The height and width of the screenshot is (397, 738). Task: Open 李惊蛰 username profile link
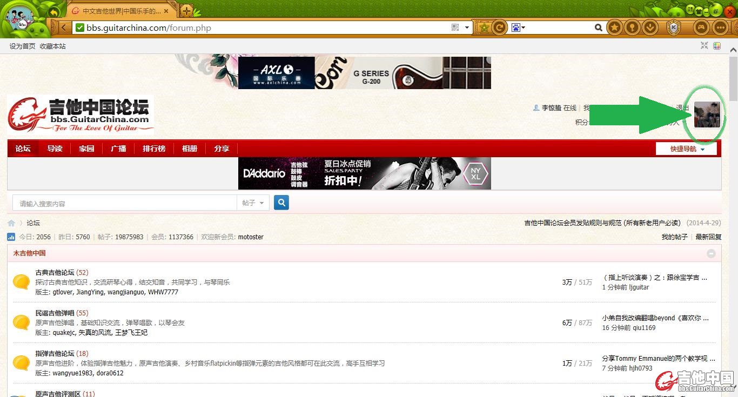pos(552,108)
